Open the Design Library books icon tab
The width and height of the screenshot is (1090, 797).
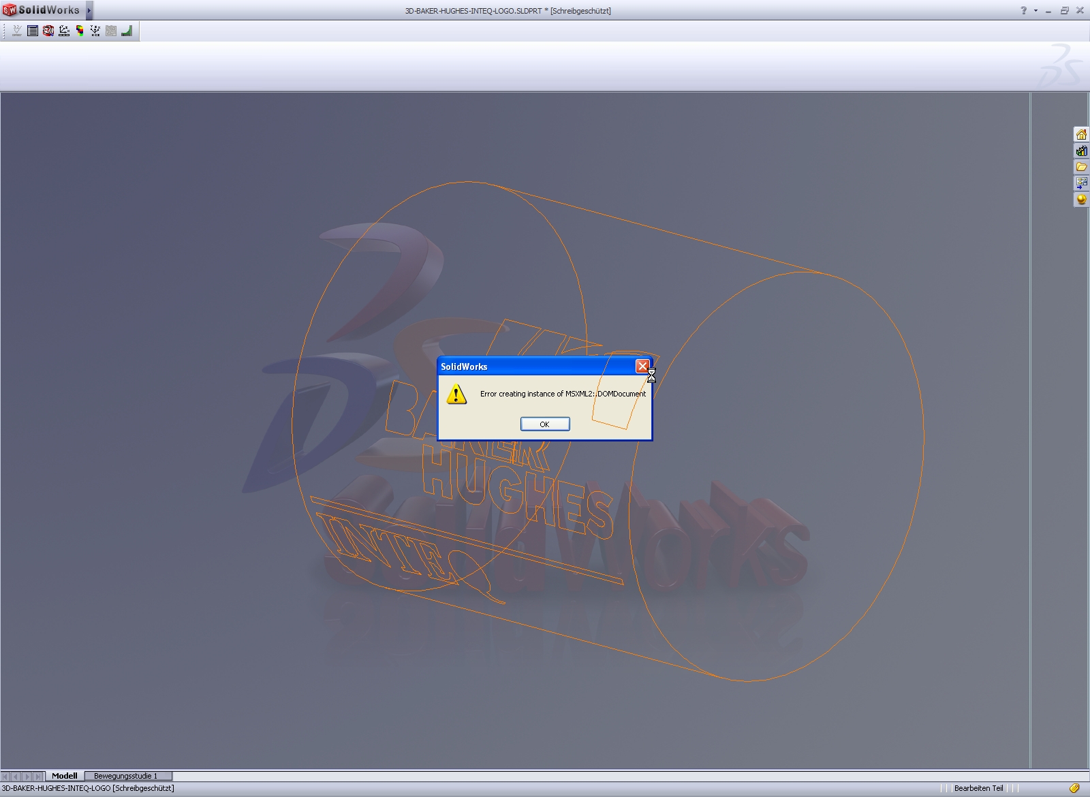click(x=1081, y=151)
